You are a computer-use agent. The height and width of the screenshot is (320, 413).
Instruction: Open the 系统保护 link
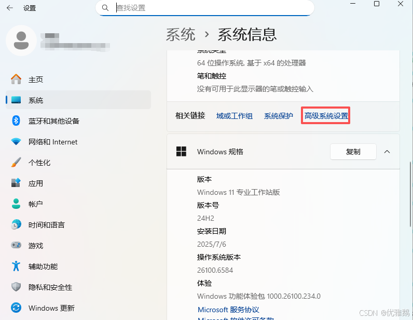coord(279,116)
